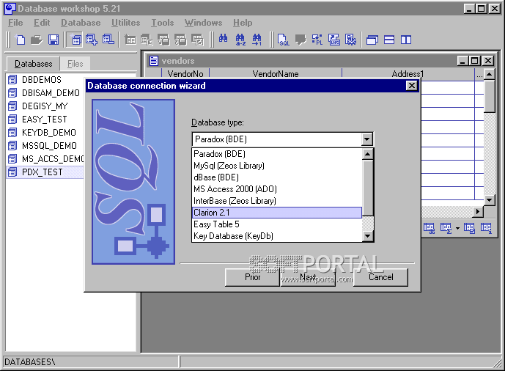Click the Open folder toolbar icon

[37, 40]
